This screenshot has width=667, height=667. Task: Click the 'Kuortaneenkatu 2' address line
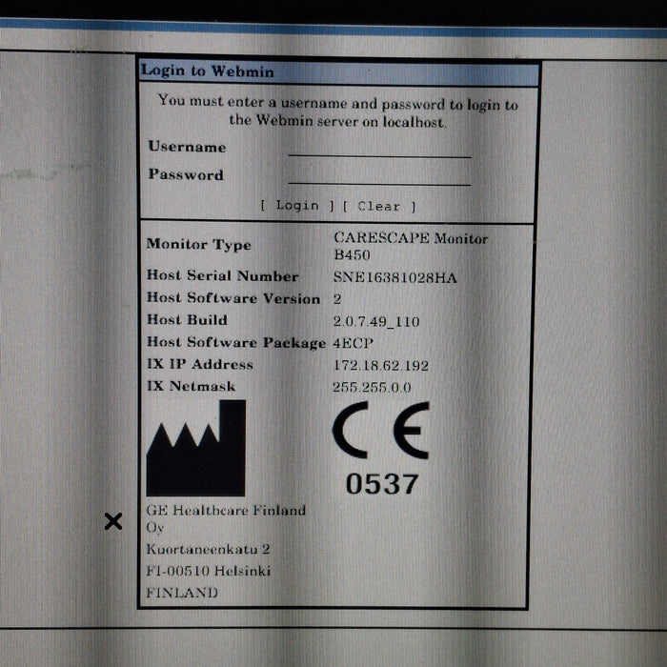coord(208,549)
